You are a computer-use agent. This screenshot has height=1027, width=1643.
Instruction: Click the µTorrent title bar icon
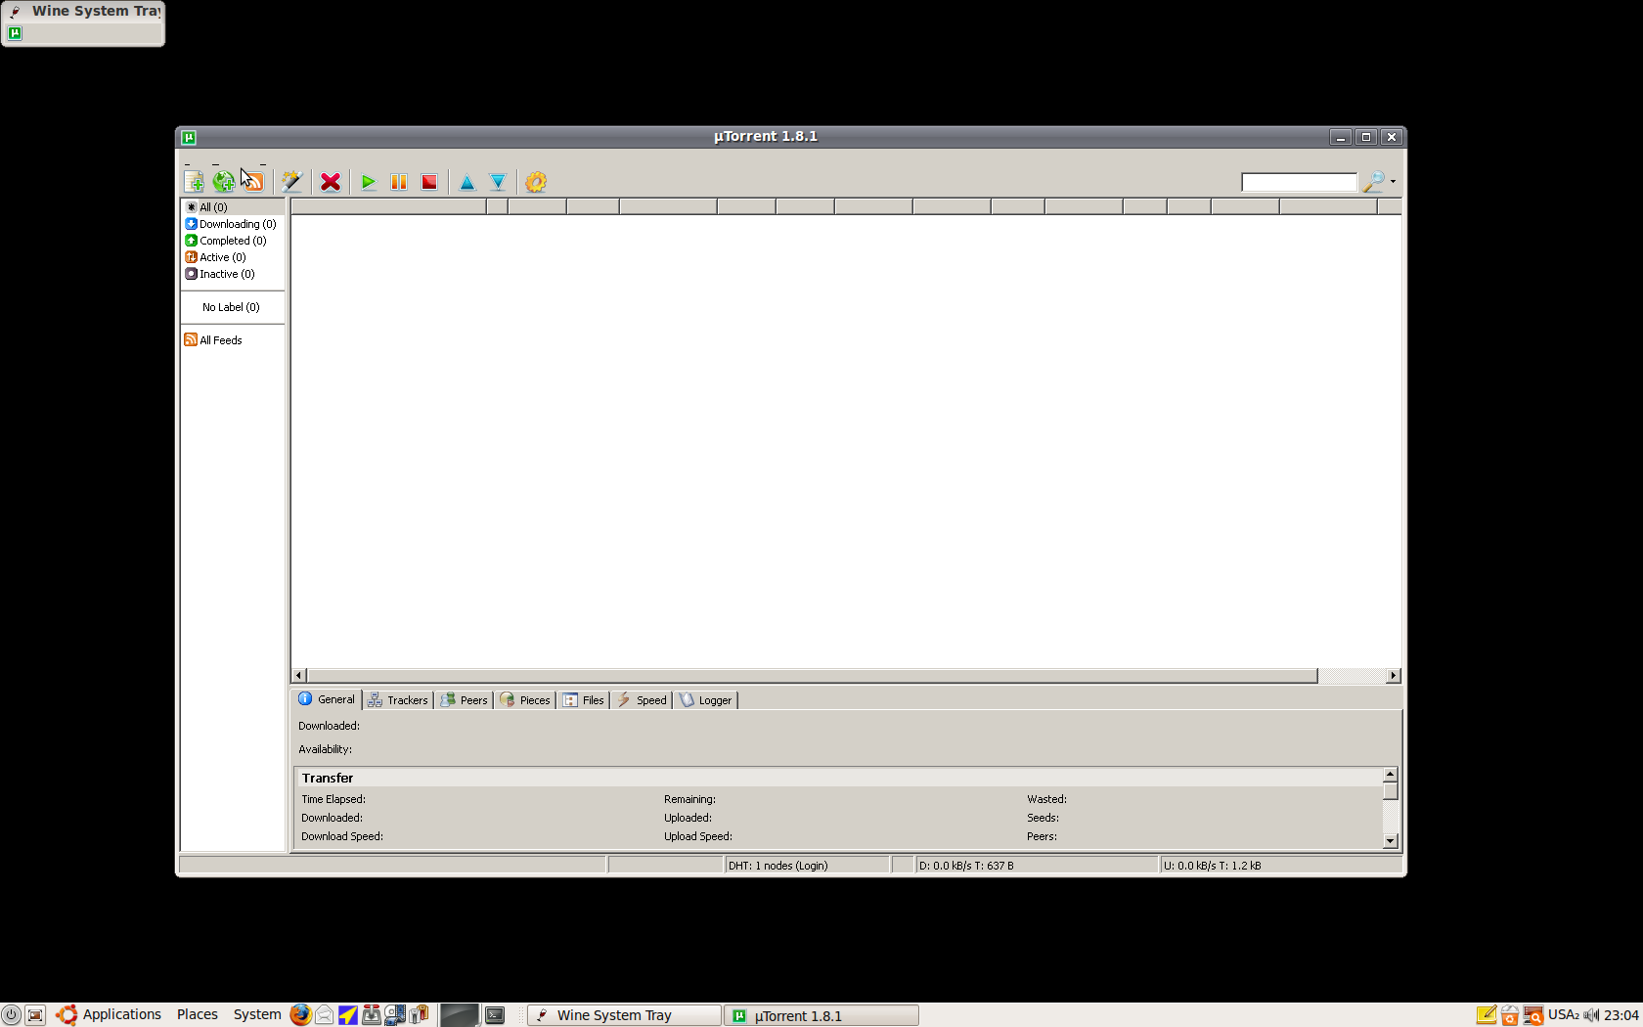(x=189, y=137)
